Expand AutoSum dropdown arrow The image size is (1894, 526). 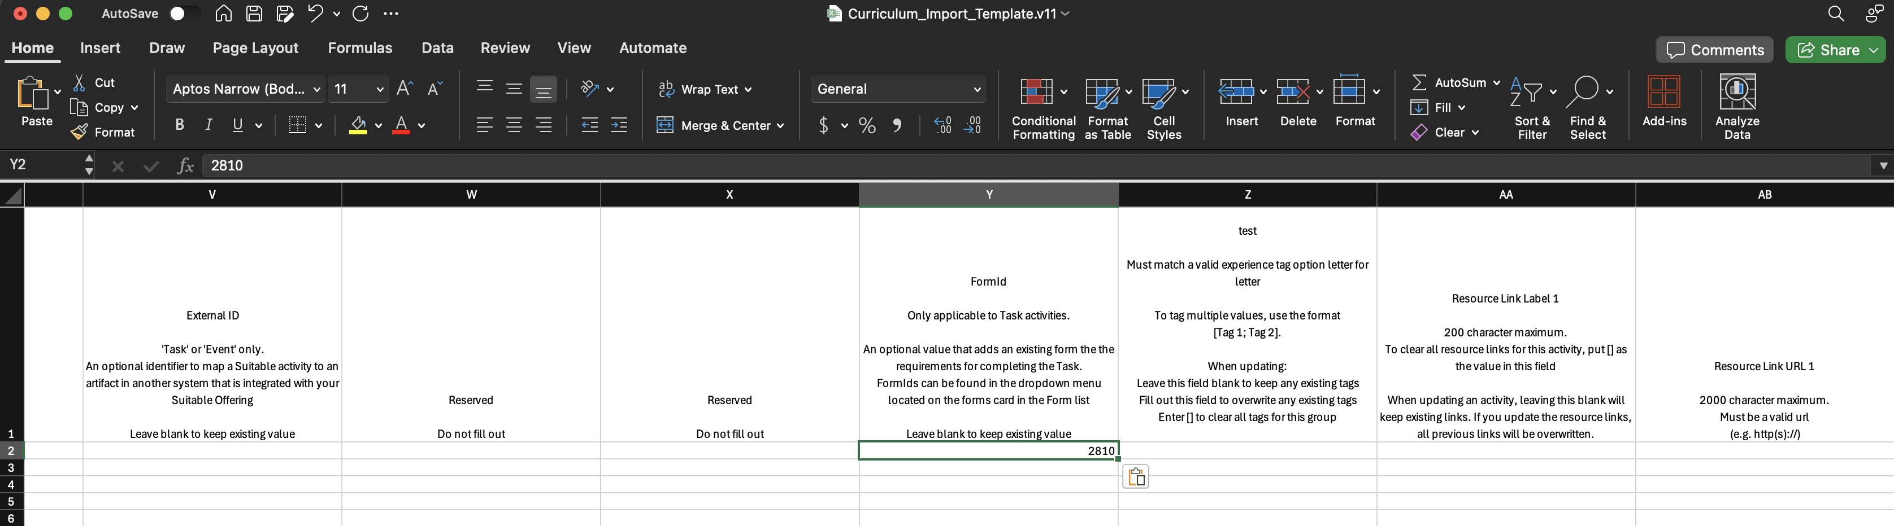pos(1496,83)
